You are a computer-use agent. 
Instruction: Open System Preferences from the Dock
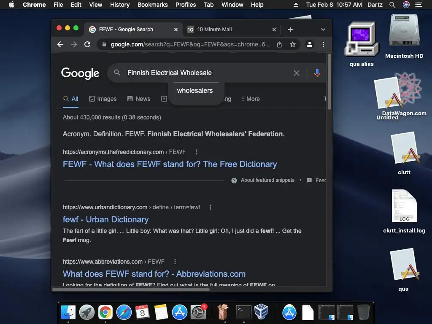coord(198,313)
